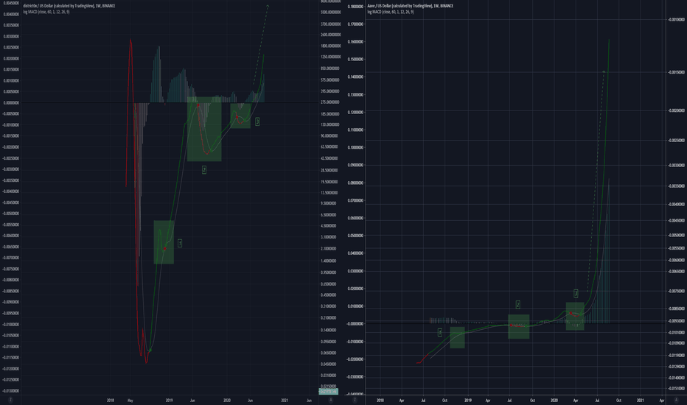Click 2019 on the district0x time axis

coord(169,400)
